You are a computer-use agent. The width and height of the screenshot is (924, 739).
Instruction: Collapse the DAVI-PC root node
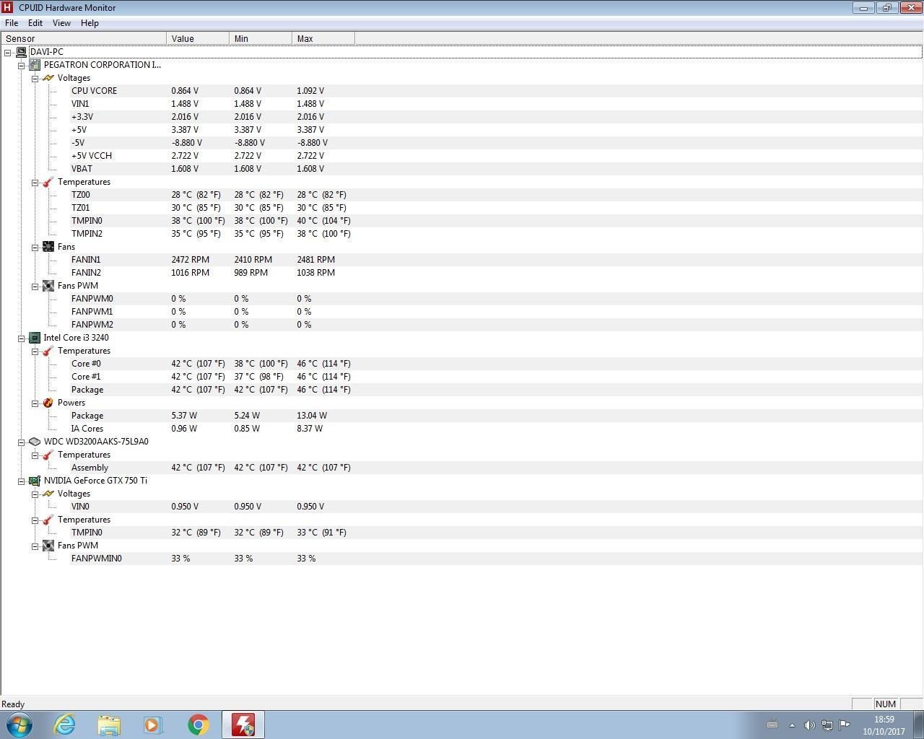[8, 53]
